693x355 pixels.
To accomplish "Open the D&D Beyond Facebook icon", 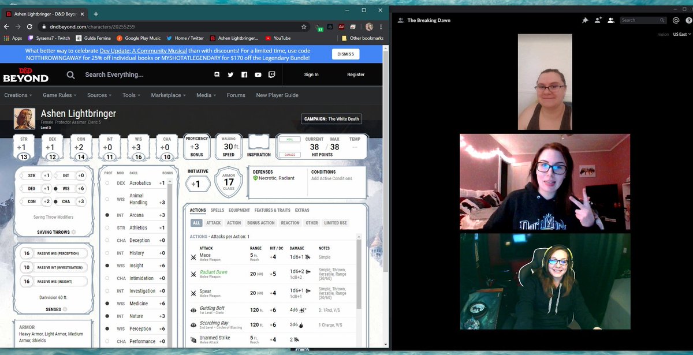I will [244, 74].
